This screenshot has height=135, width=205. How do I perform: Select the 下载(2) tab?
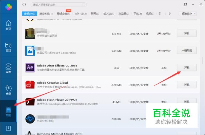pyautogui.click(x=137, y=14)
